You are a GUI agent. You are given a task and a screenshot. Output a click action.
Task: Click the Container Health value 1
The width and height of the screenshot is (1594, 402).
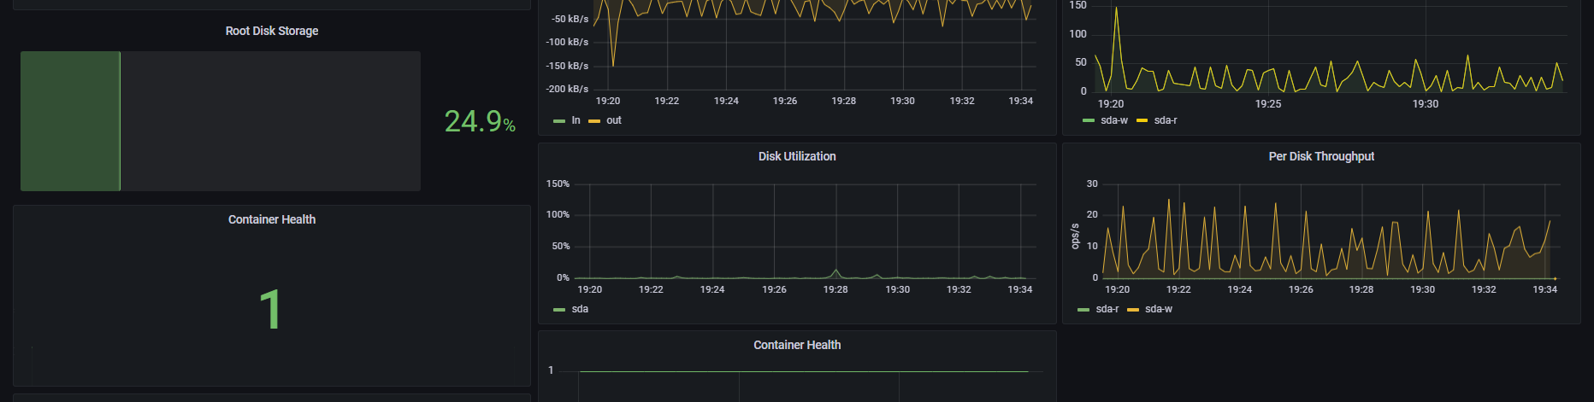pyautogui.click(x=270, y=309)
